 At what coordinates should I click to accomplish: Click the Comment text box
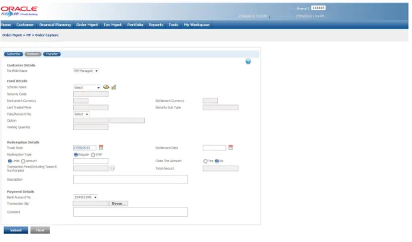click(130, 212)
